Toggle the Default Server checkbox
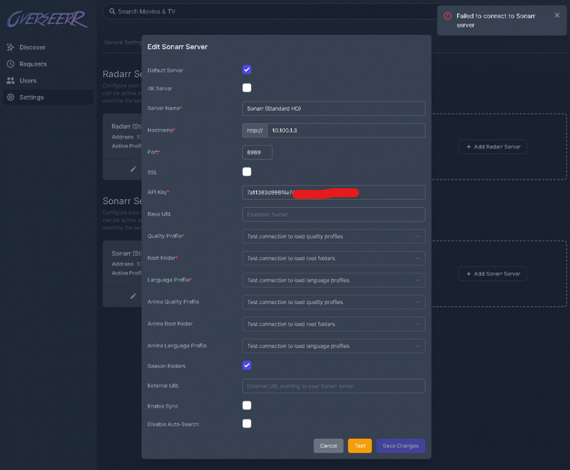Viewport: 570px width, 470px height. tap(247, 70)
